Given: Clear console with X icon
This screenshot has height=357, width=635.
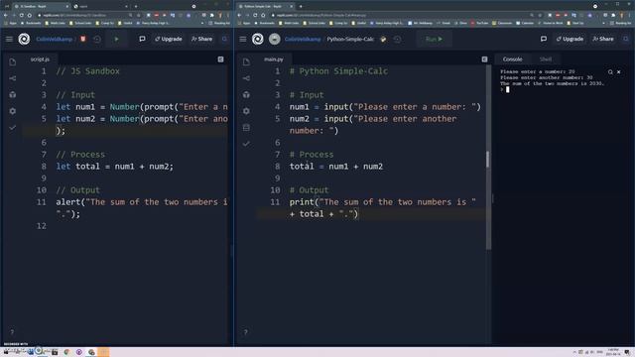Looking at the screenshot, I should point(619,72).
